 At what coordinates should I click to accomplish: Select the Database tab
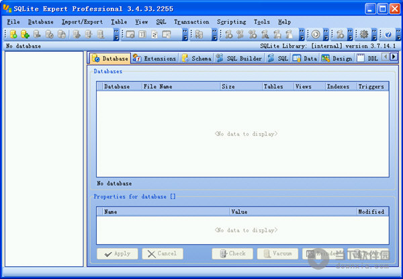pos(110,58)
